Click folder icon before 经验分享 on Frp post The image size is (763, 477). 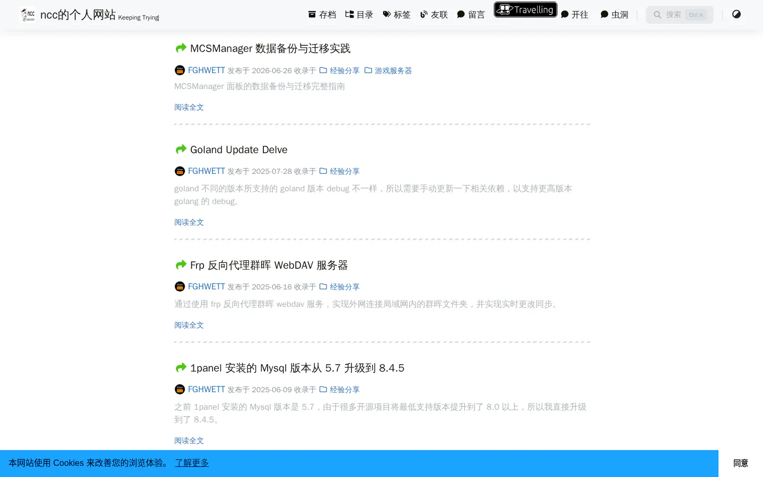[323, 286]
